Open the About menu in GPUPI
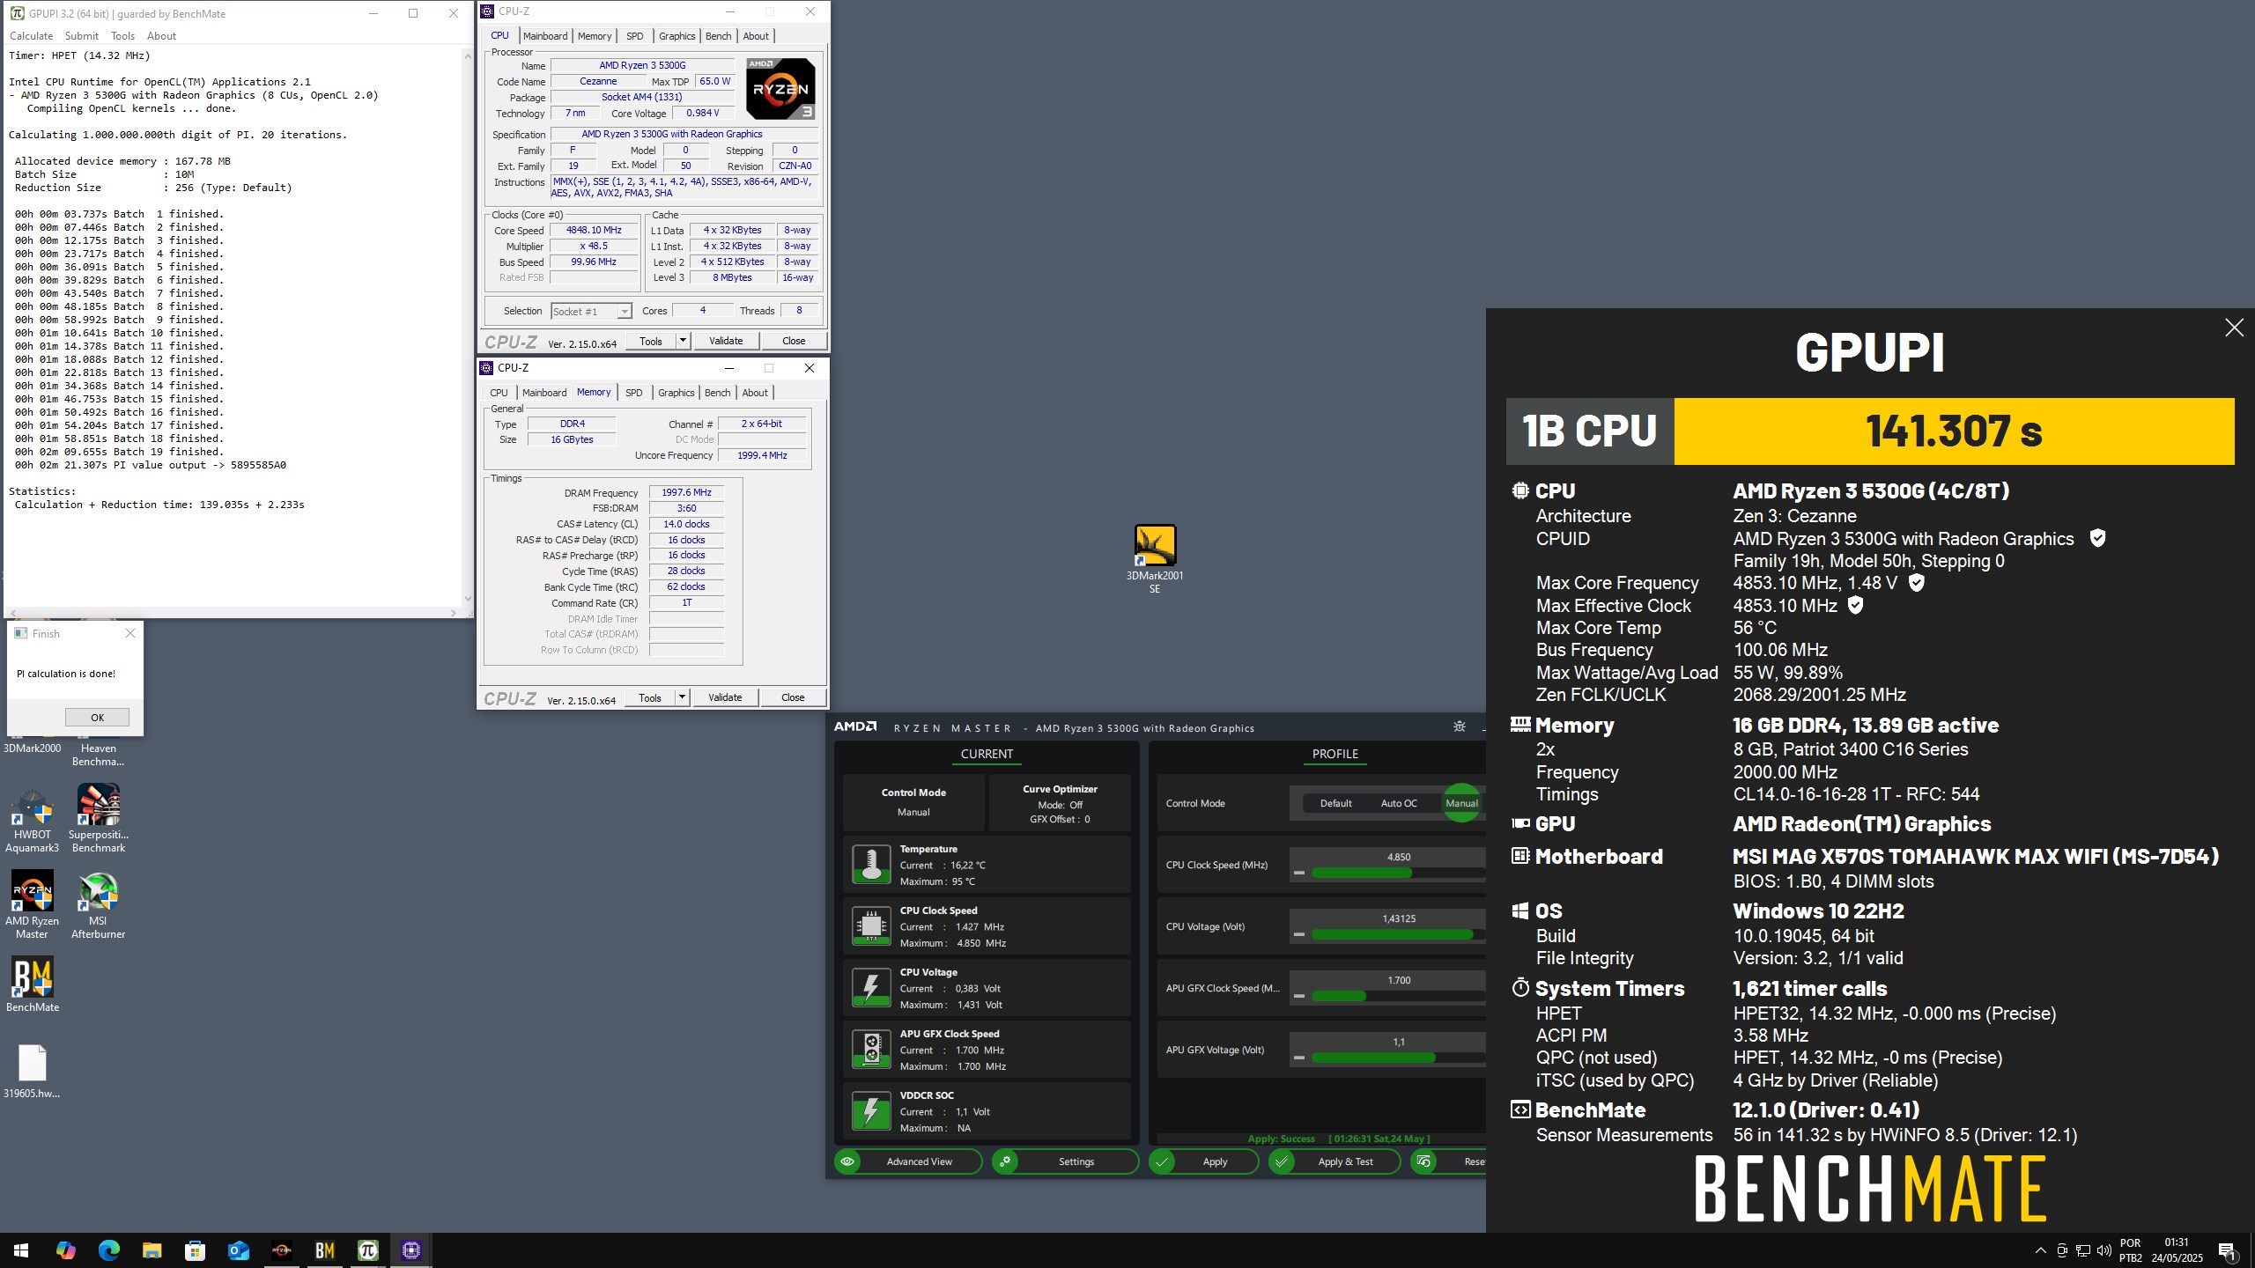Screen dimensions: 2255x1268 [161, 36]
